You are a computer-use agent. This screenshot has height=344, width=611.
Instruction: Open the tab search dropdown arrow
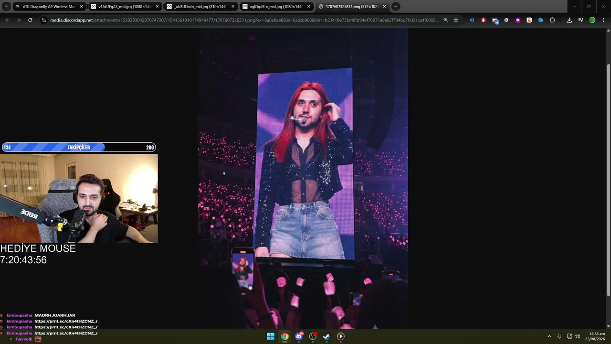coord(6,7)
